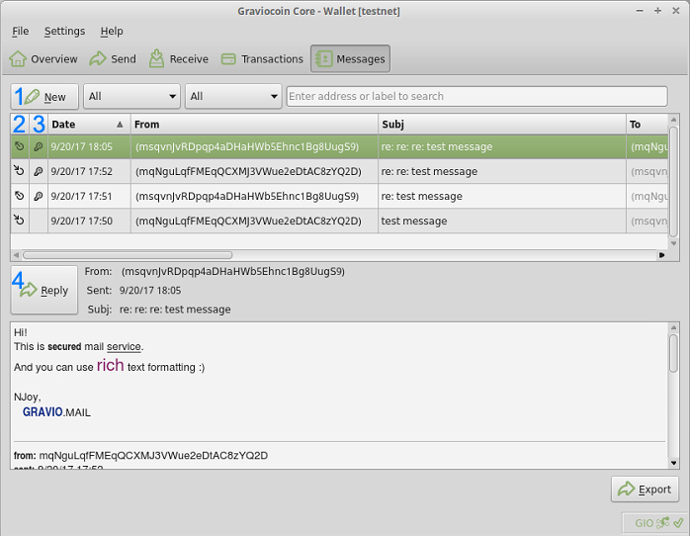This screenshot has height=536, width=690.
Task: Click the house icon of the Overview tab
Action: point(18,58)
